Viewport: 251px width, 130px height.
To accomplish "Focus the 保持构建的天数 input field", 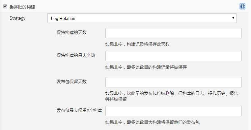I will pyautogui.click(x=174, y=33).
